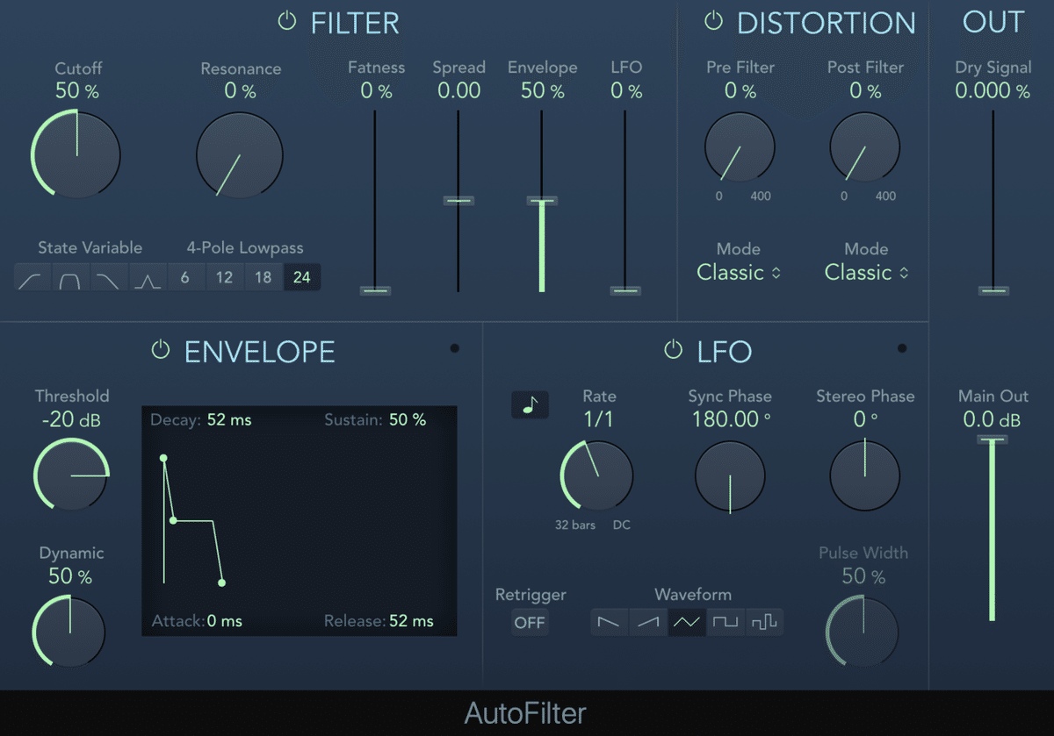Click the Pulse Width knob
1054x736 pixels.
863,633
